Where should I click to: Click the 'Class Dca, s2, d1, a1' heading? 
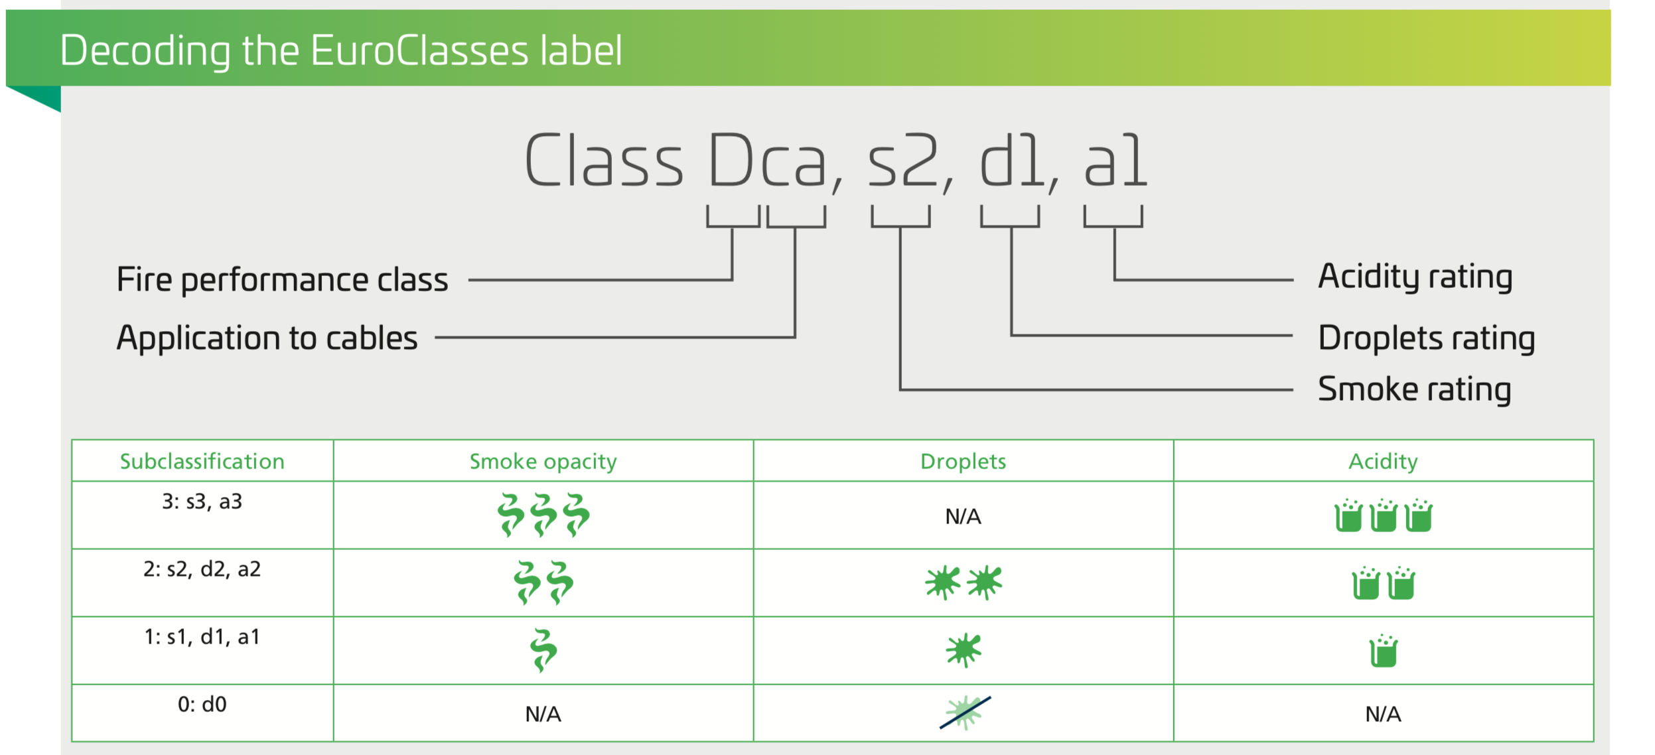click(x=835, y=161)
